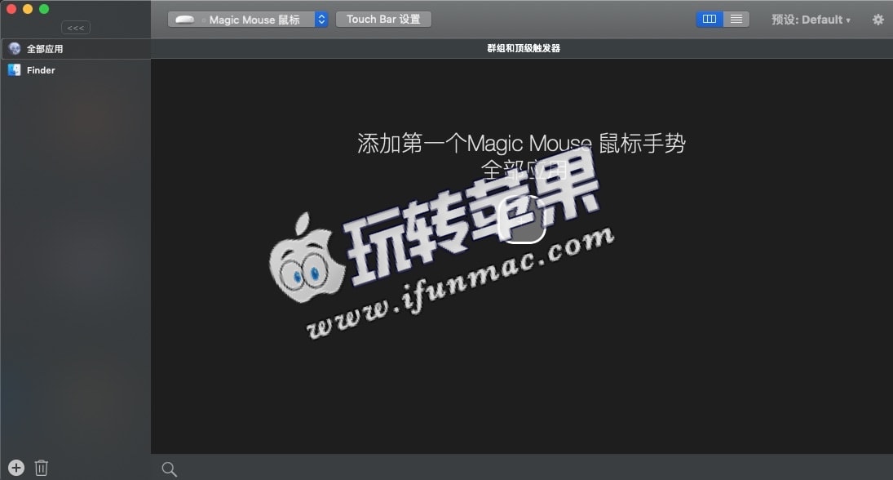Click the red window close button
893x480 pixels.
click(x=11, y=9)
